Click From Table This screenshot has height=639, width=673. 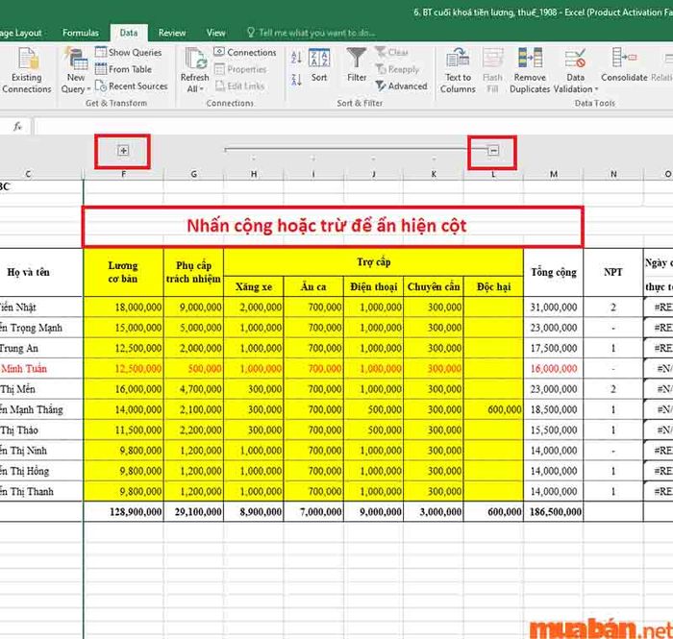pos(123,69)
